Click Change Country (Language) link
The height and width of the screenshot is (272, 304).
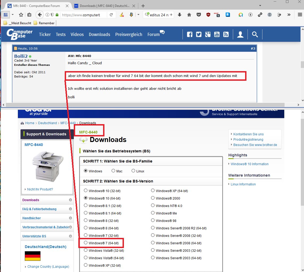48,267
